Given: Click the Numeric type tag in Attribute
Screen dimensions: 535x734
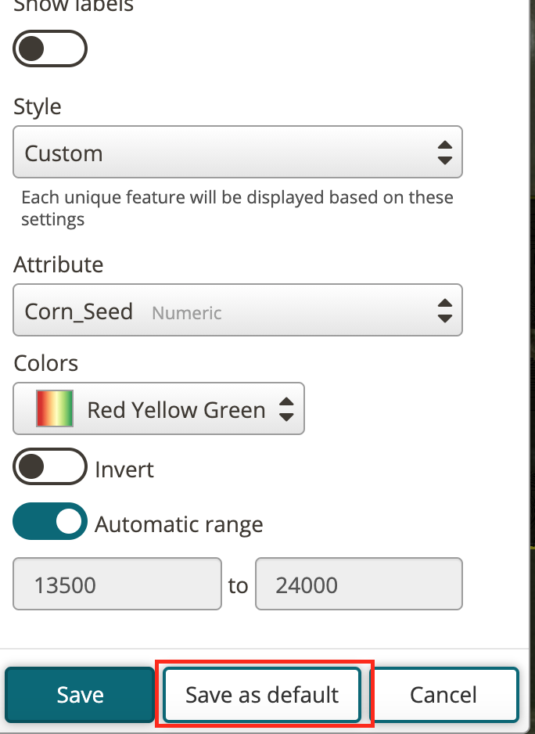Looking at the screenshot, I should tap(187, 313).
